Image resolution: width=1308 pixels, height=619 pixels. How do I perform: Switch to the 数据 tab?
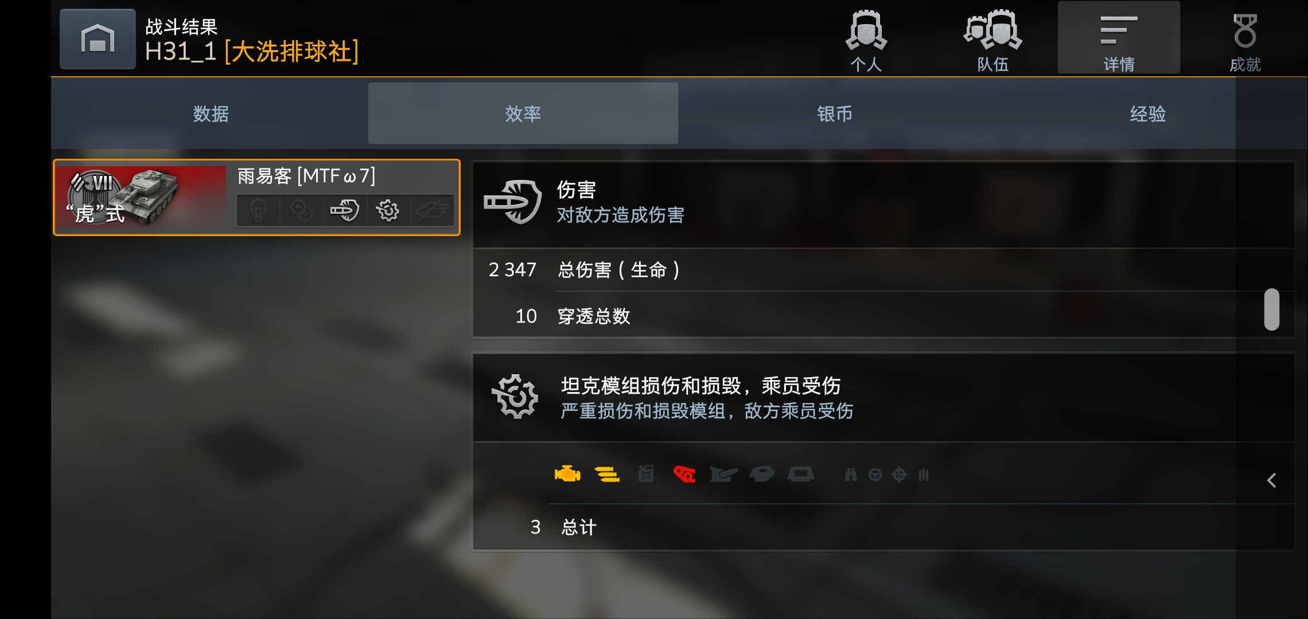211,113
